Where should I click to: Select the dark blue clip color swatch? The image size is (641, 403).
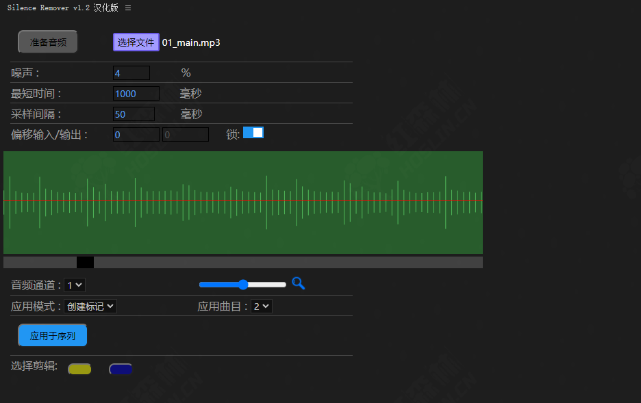point(121,368)
